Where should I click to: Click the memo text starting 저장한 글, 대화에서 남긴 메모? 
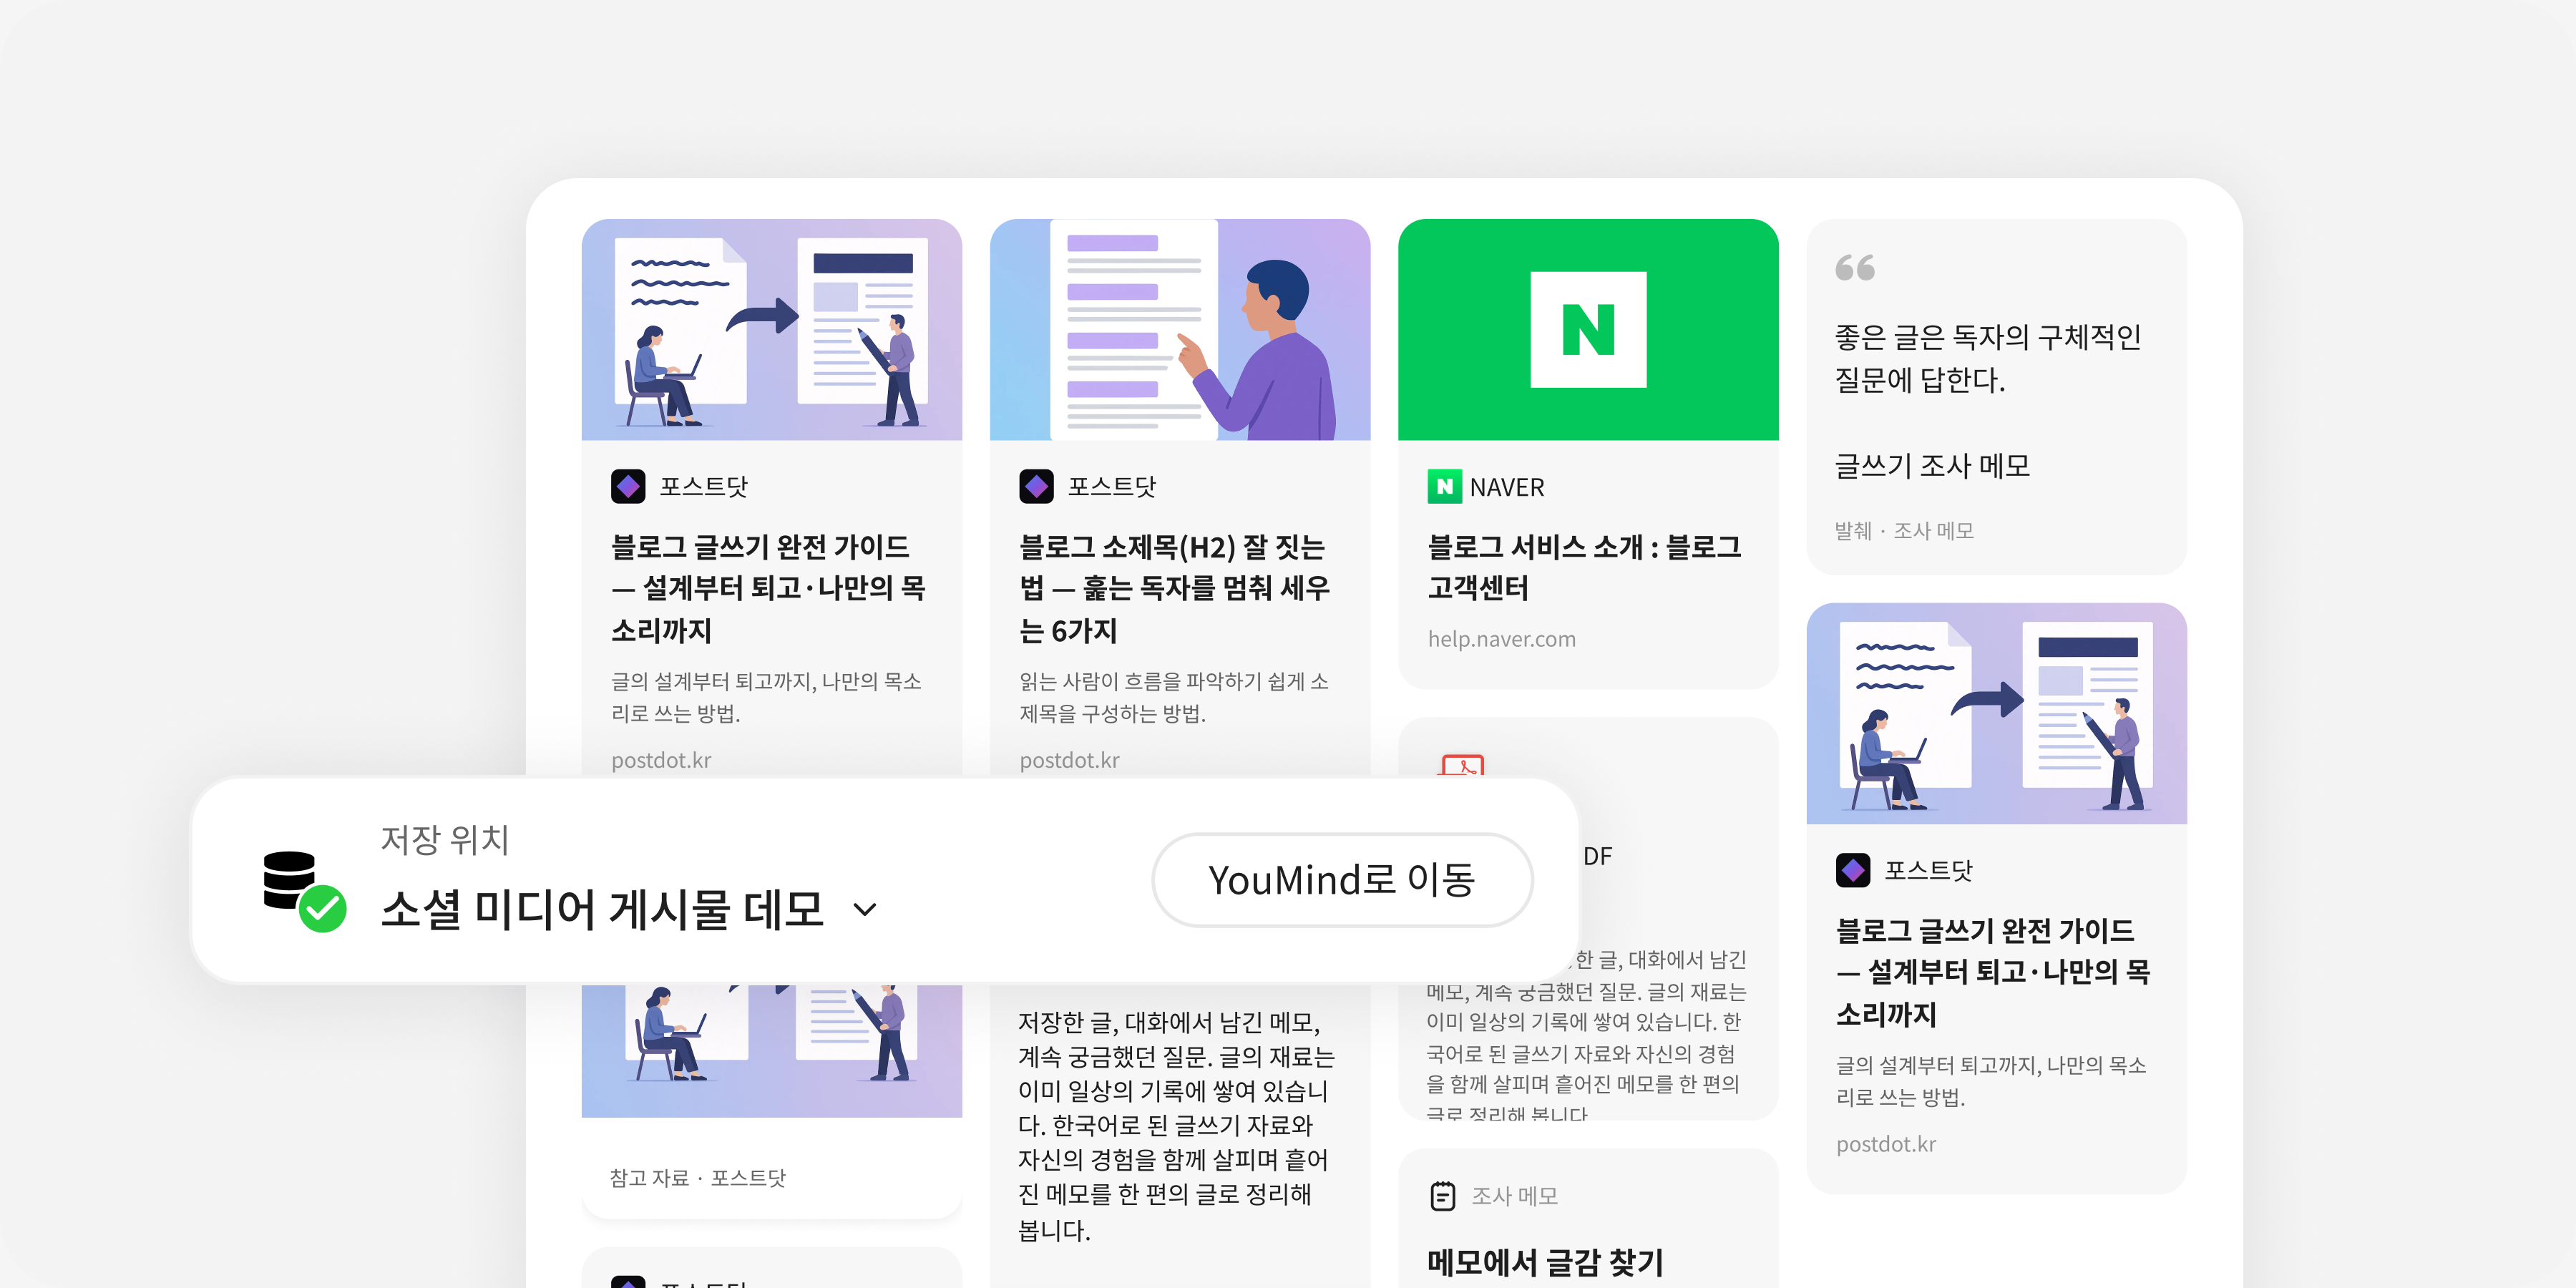tap(1176, 1125)
